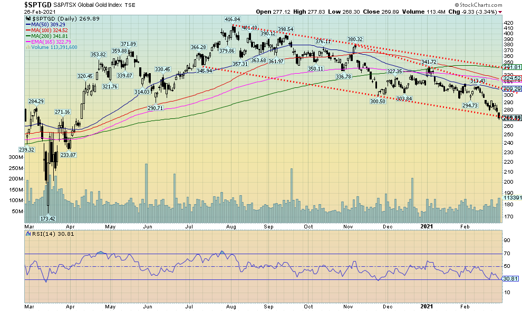Click the red down arrow after Chg
The height and width of the screenshot is (311, 522).
[499, 11]
